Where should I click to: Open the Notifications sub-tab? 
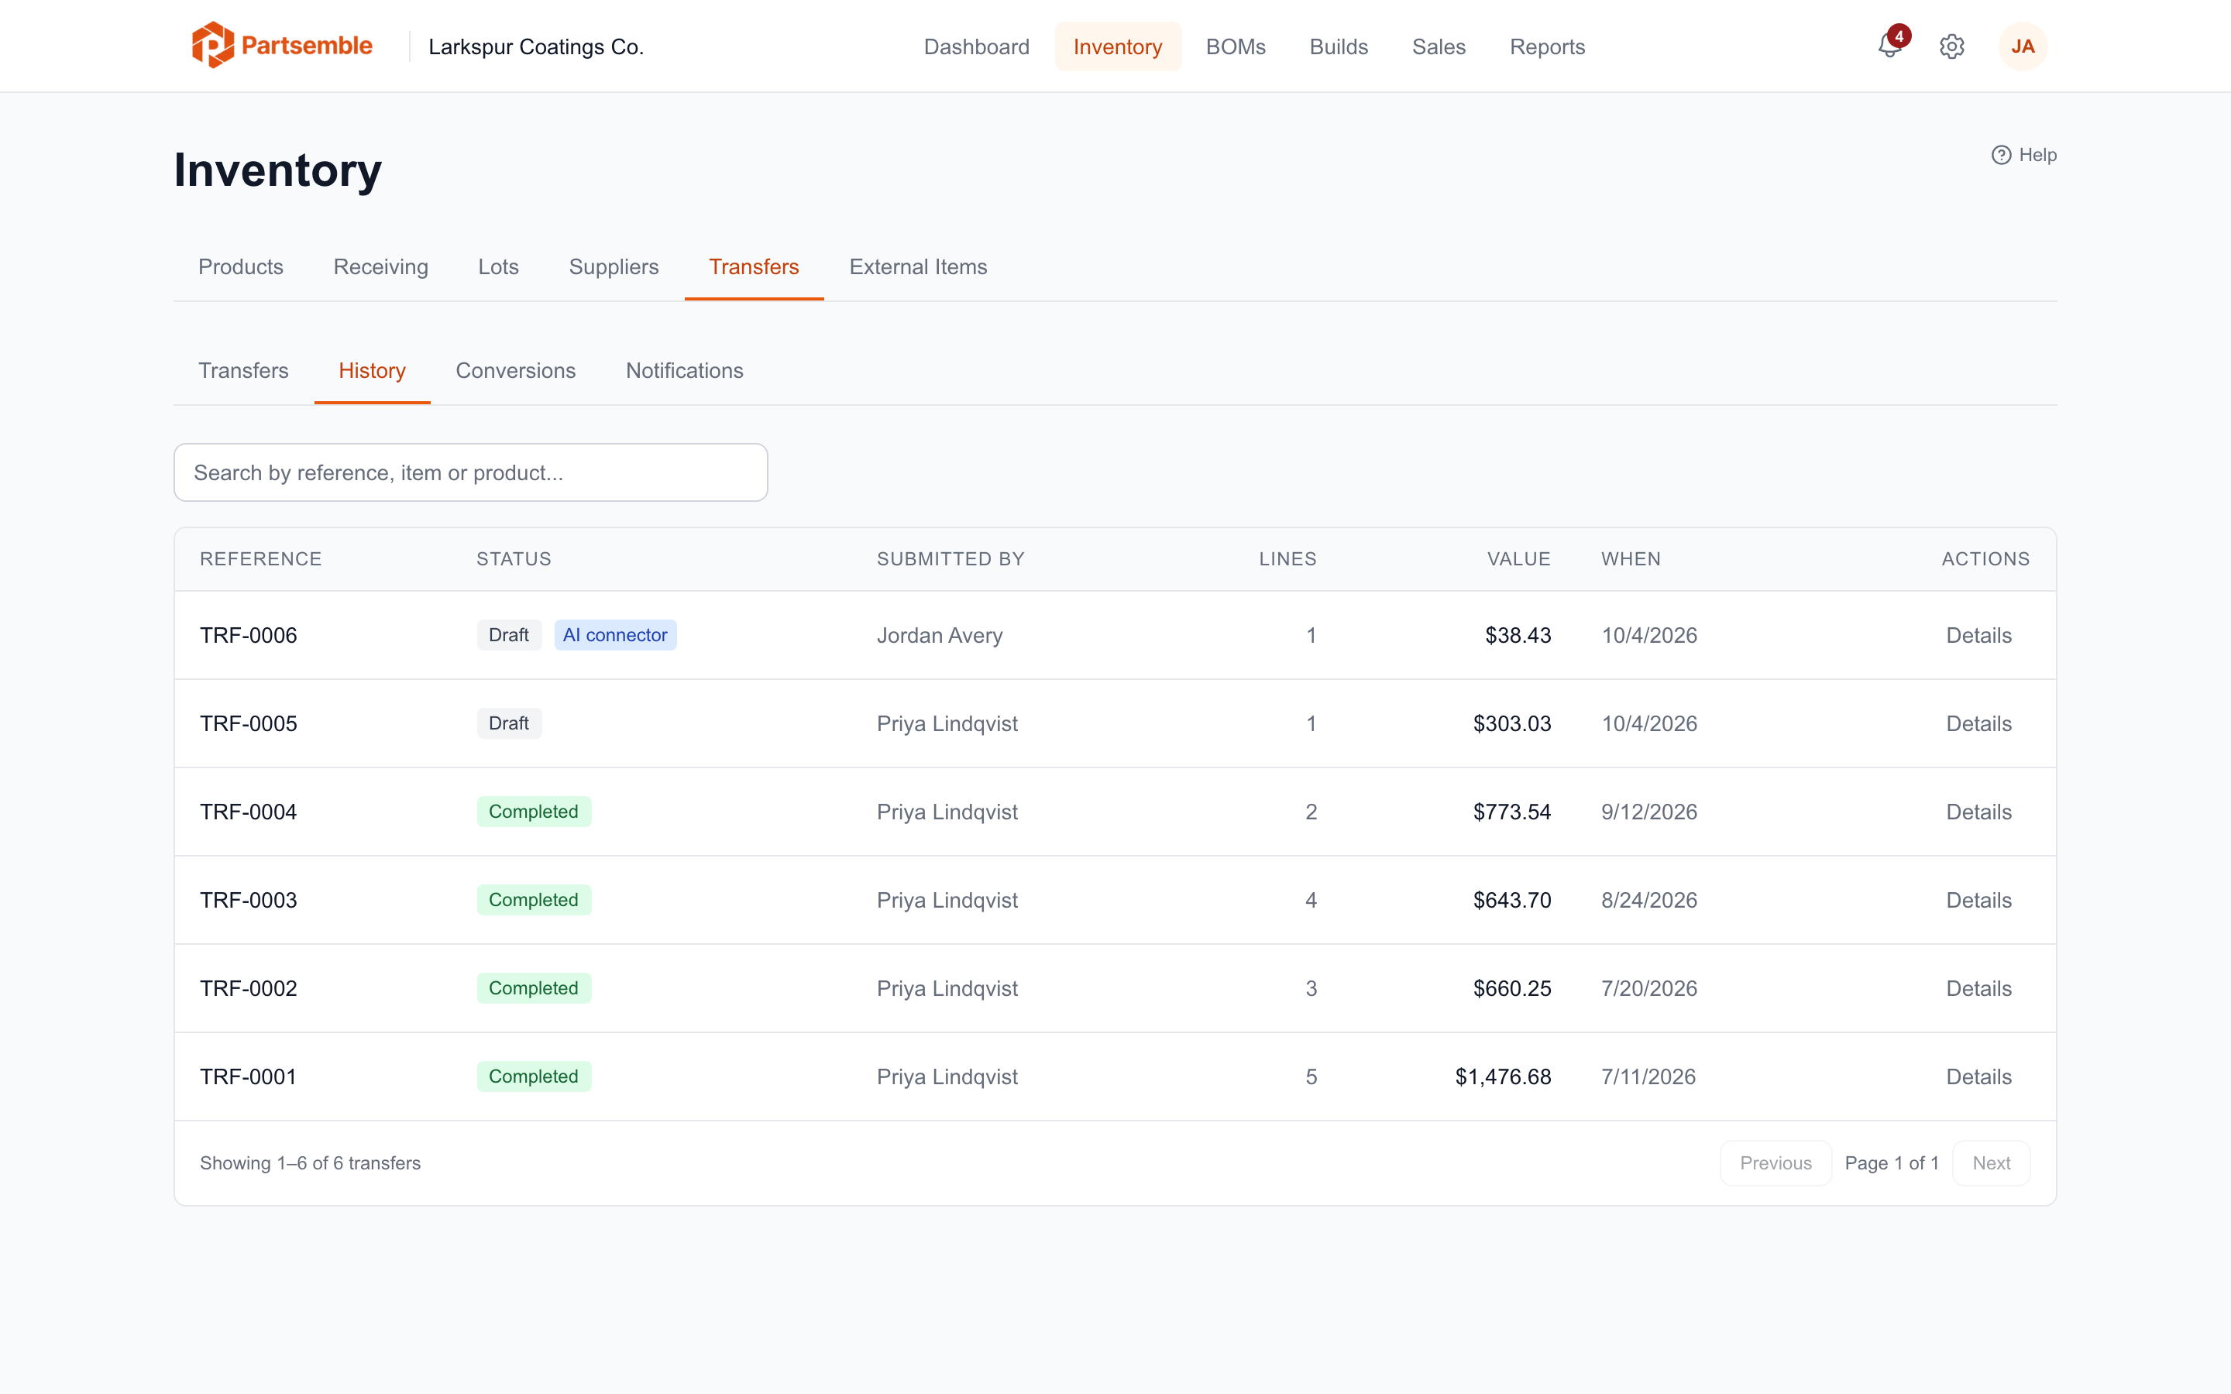point(684,369)
